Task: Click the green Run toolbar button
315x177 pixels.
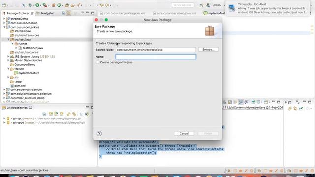Action: point(37,5)
